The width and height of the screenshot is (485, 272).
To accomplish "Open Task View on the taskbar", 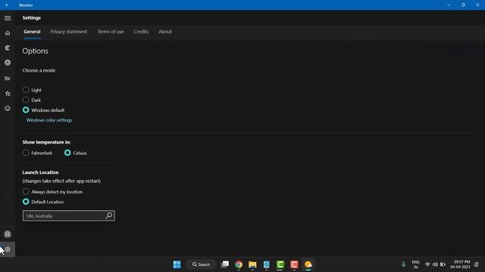I will pyautogui.click(x=225, y=264).
